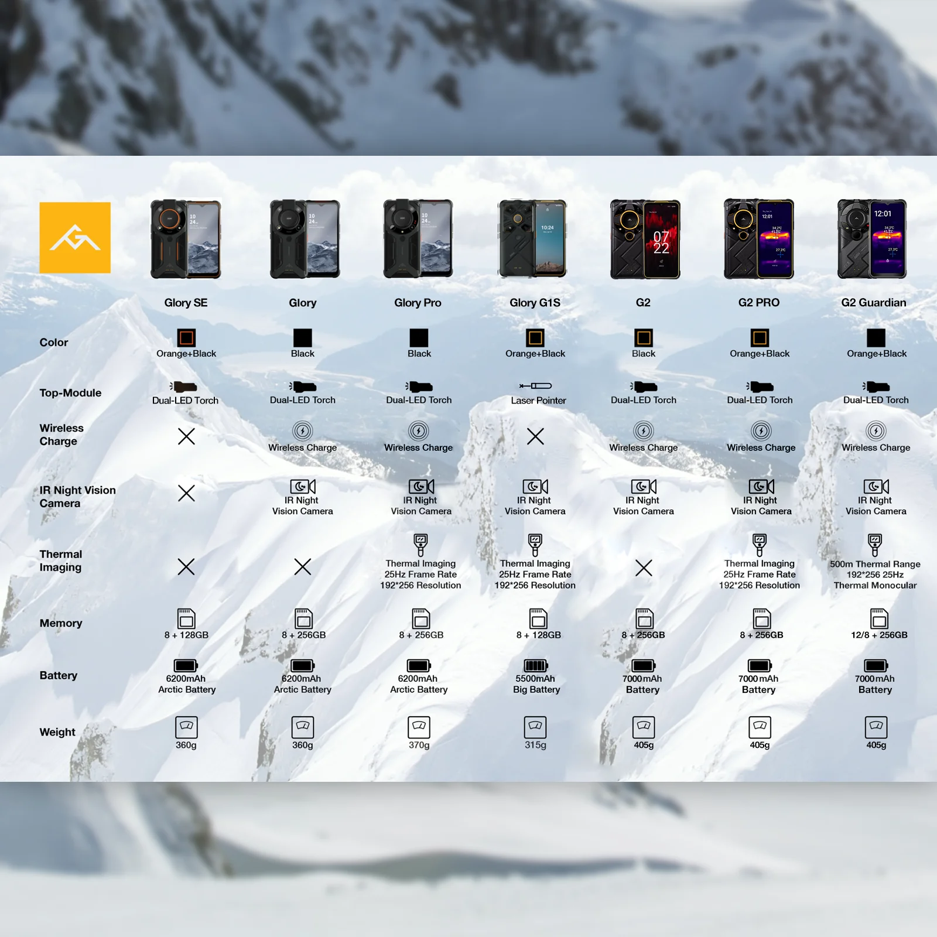Click the weight scale icon above 315g
937x937 pixels.
(x=535, y=727)
